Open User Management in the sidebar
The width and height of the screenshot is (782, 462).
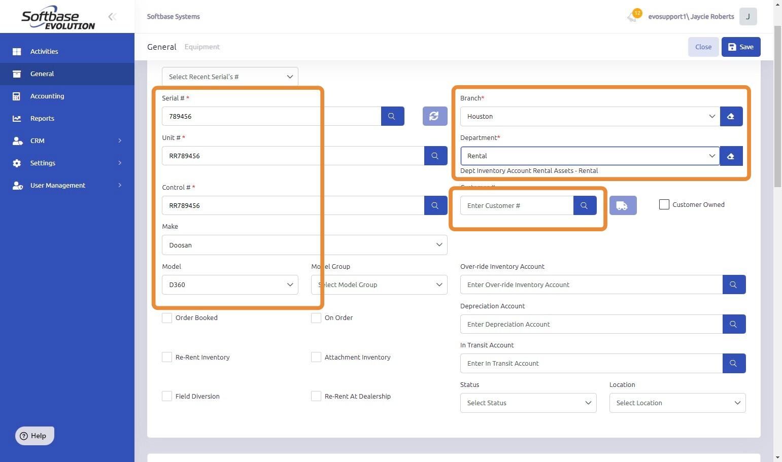(67, 185)
